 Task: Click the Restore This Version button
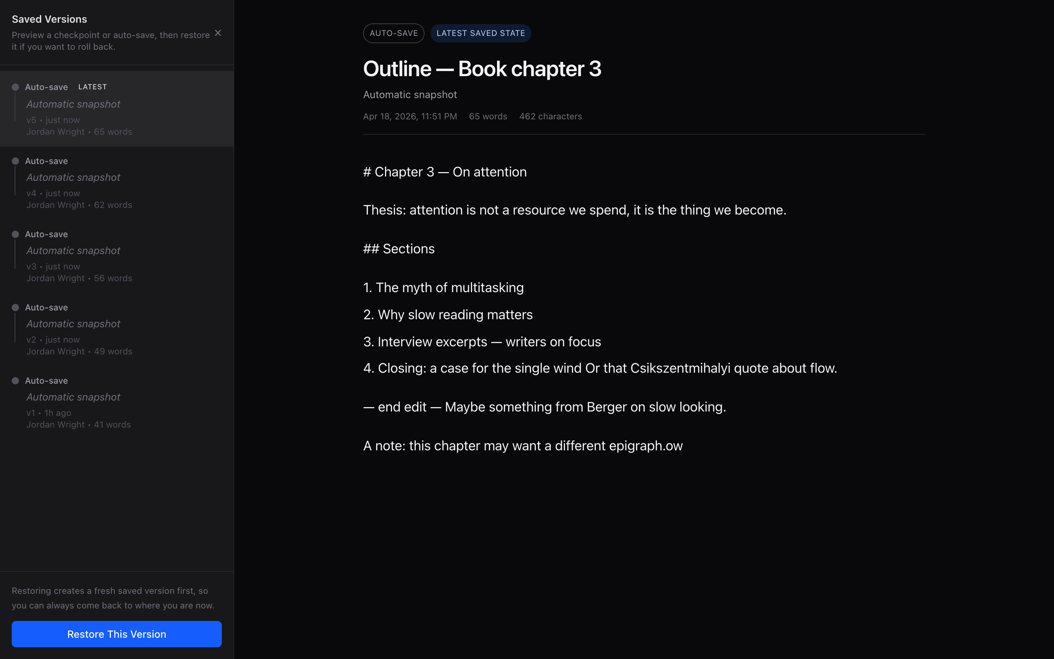(x=116, y=634)
